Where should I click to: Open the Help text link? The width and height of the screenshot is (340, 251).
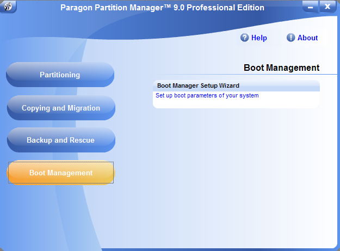(x=259, y=38)
